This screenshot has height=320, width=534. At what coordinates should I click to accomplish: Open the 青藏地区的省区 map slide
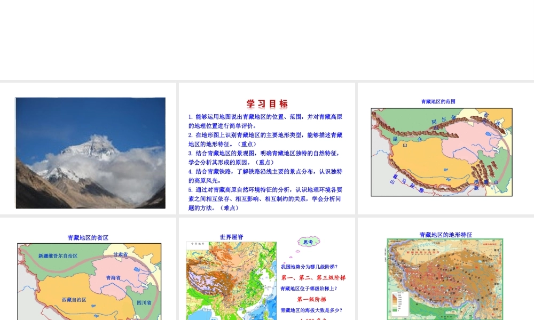coord(88,269)
